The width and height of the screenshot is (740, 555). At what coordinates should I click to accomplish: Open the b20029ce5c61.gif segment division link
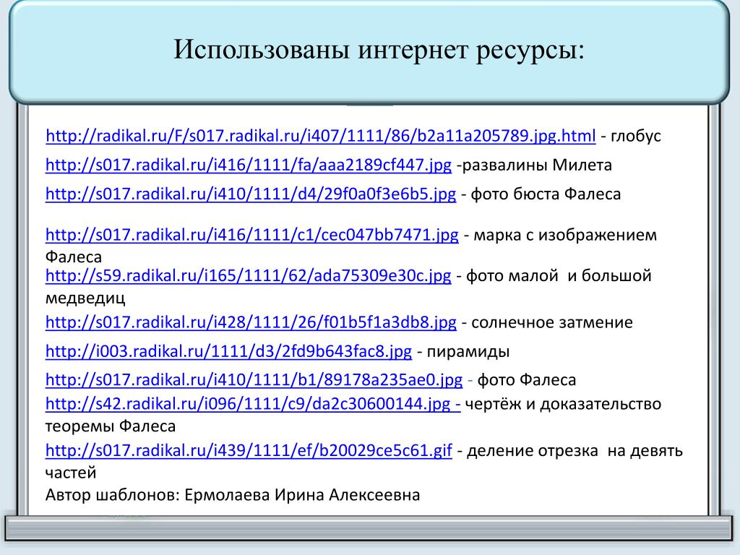click(249, 451)
